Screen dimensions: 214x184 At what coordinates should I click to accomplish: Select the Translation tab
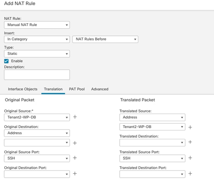53,89
